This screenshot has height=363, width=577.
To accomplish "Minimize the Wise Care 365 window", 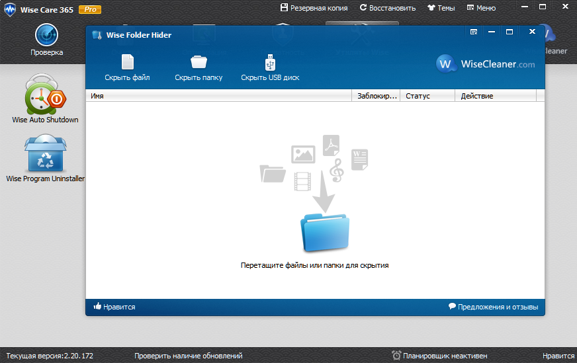I will pos(525,7).
